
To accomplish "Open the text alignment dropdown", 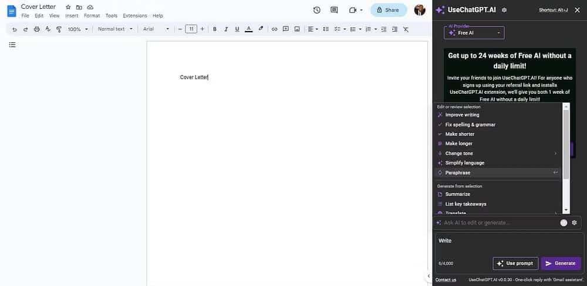I will click(313, 29).
